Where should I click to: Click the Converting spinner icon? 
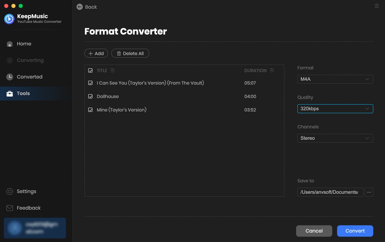point(10,60)
